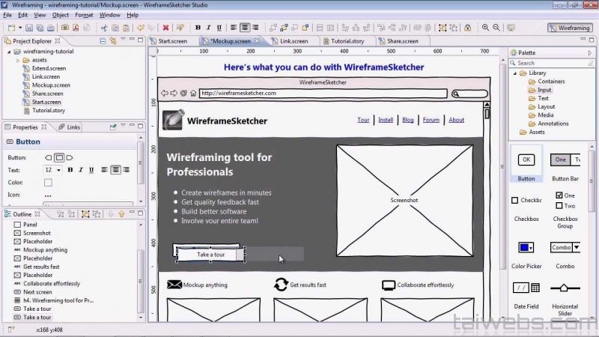599x337 pixels.
Task: Click the Zoom In magnifier icon
Action: [485, 28]
